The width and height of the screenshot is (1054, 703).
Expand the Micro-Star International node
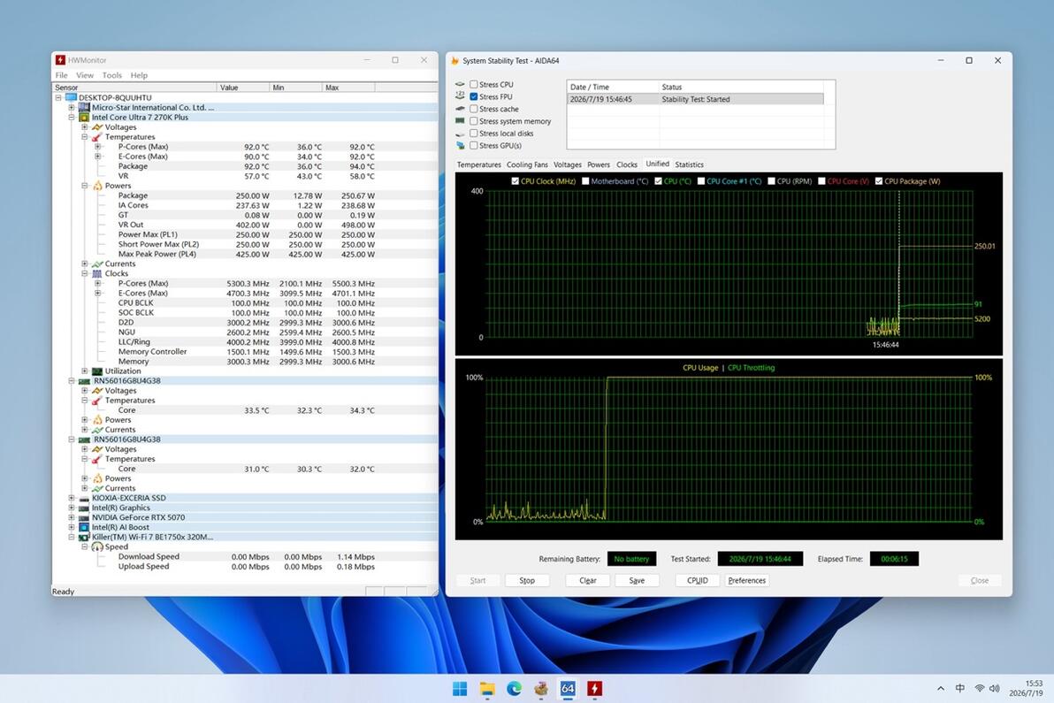coord(72,108)
